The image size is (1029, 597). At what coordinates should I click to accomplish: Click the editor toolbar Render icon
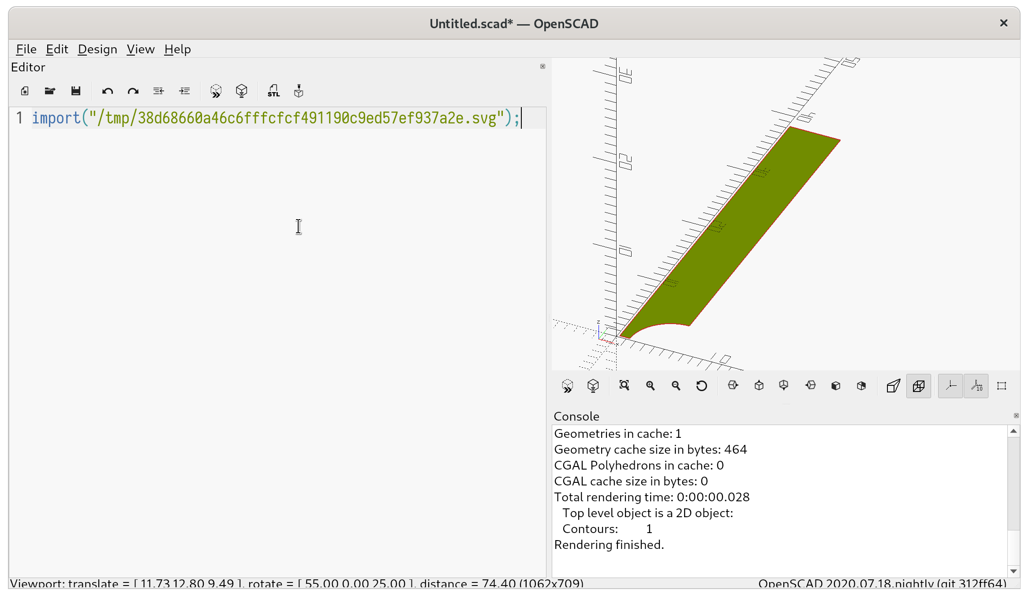[x=241, y=91]
